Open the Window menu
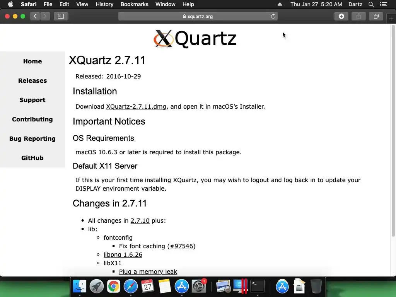 [166, 4]
